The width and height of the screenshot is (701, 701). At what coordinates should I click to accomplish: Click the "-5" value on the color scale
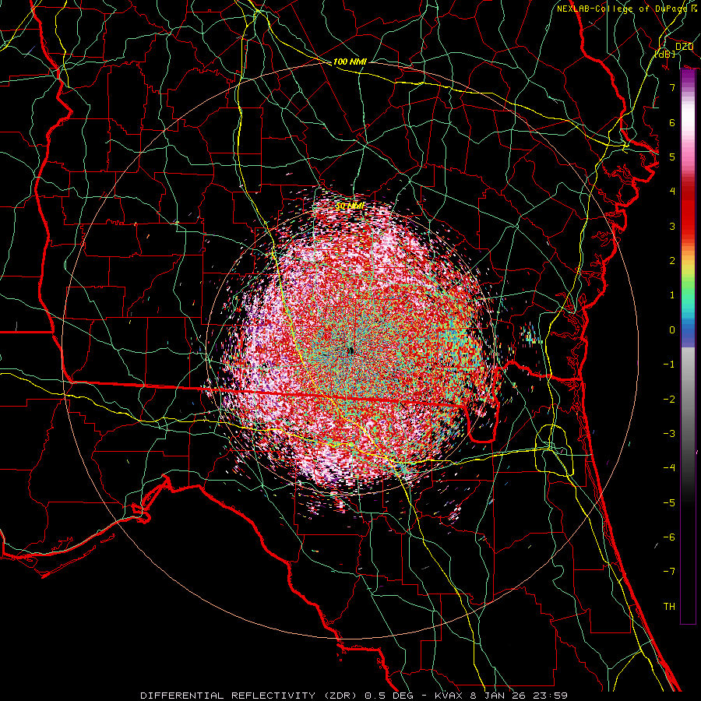[x=669, y=503]
